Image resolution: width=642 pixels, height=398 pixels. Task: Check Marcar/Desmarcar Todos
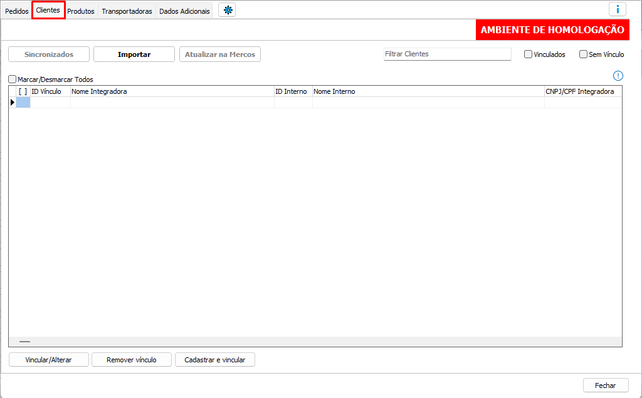pos(13,79)
